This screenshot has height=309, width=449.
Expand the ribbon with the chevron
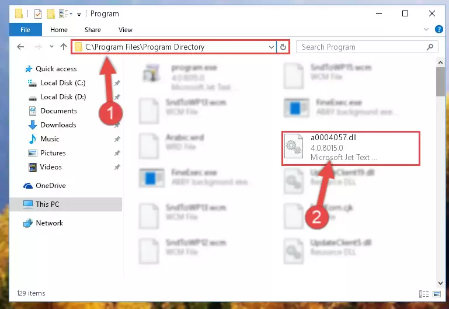coord(426,29)
